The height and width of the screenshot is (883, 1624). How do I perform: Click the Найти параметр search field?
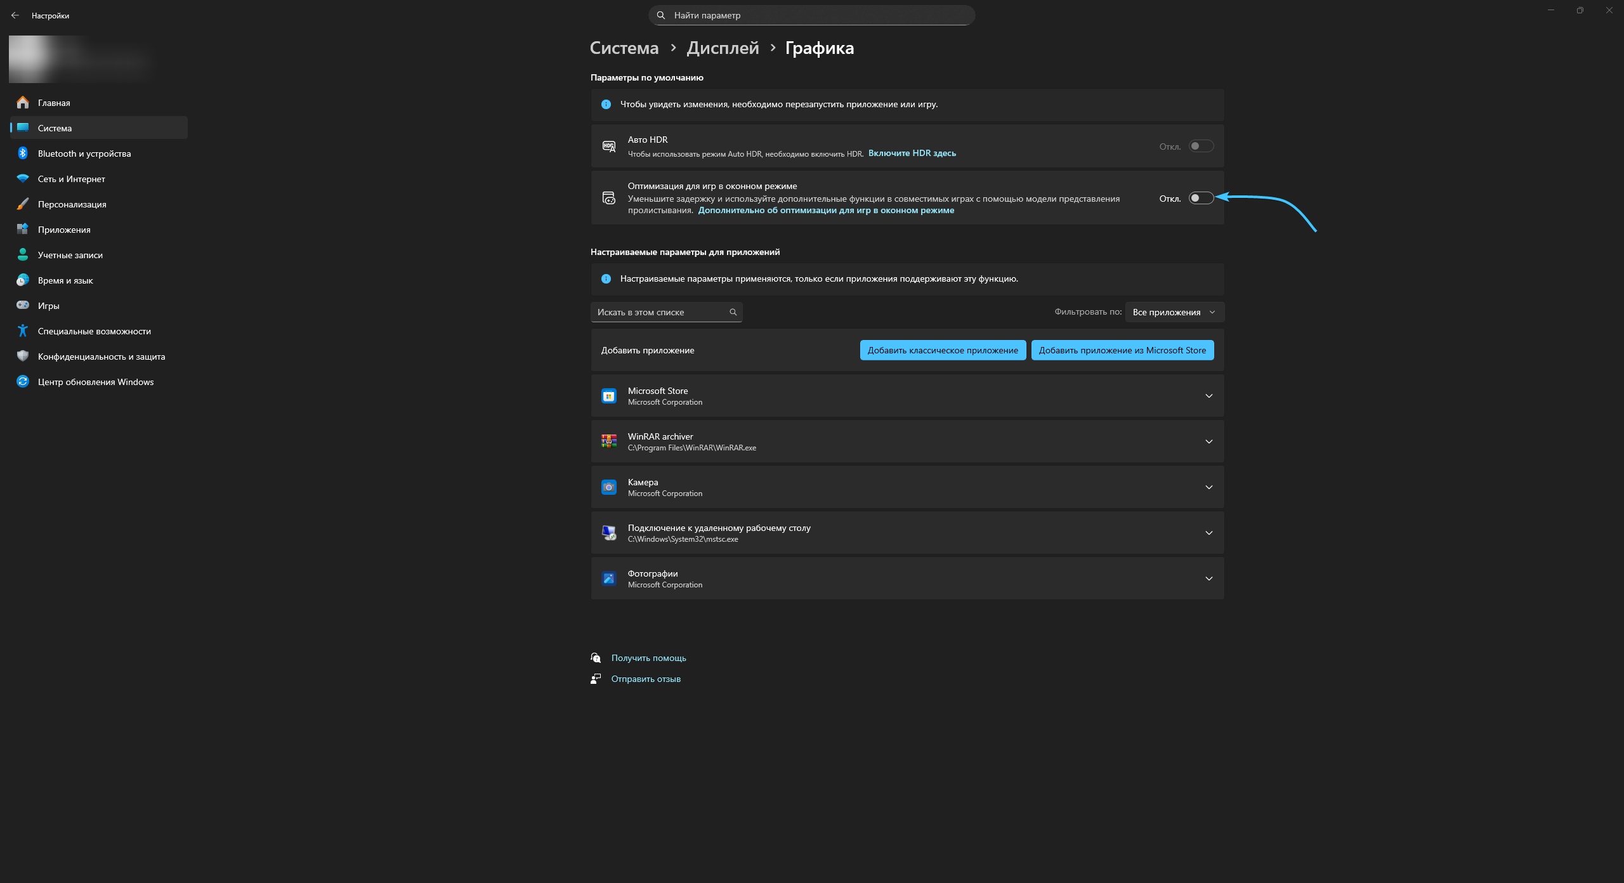[812, 15]
